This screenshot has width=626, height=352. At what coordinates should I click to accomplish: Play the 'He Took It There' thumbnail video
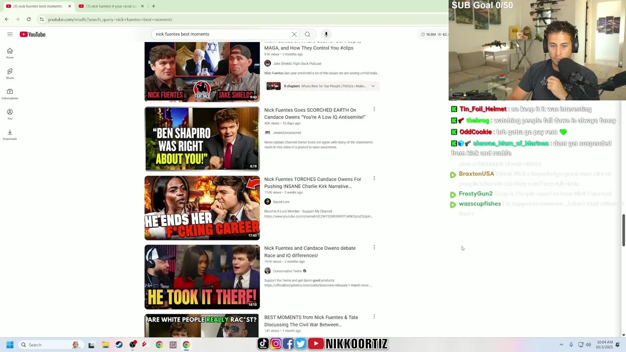[202, 277]
